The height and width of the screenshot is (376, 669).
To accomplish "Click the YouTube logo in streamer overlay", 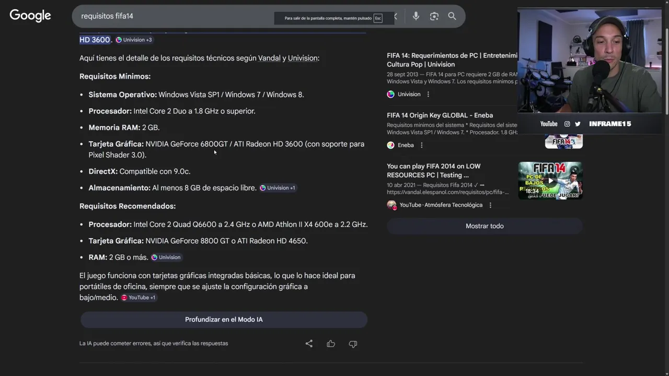I will (x=549, y=124).
